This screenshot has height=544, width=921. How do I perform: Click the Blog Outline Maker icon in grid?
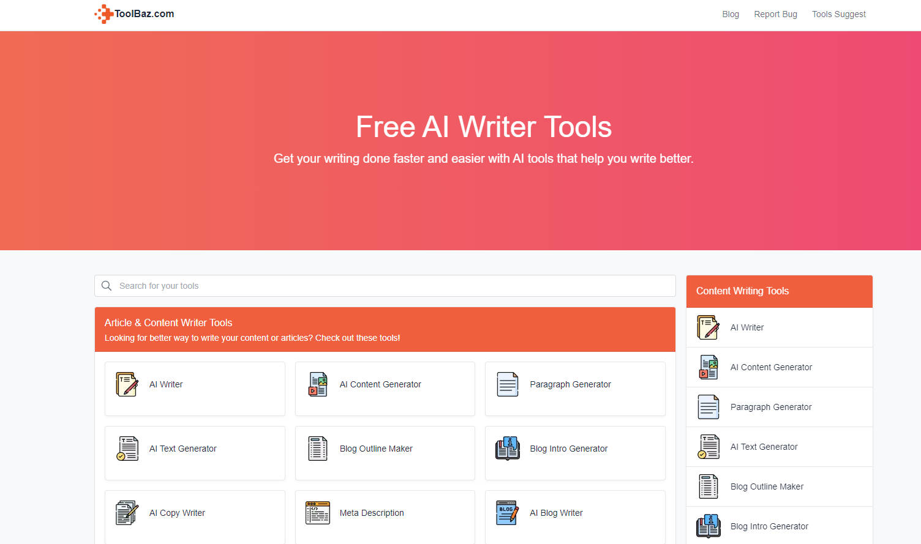(x=318, y=449)
